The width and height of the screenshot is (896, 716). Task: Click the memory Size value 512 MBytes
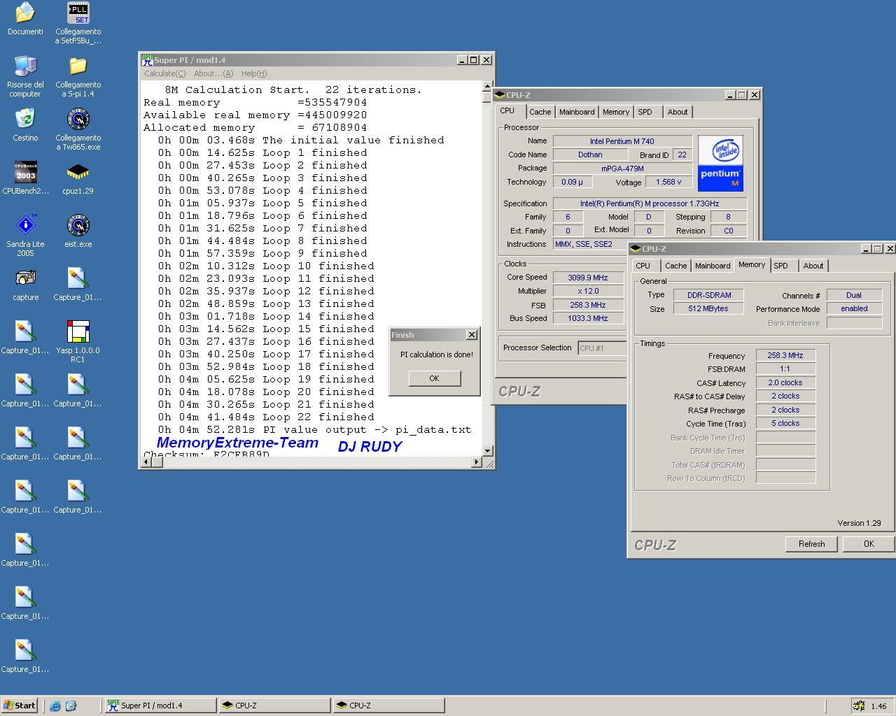click(708, 308)
